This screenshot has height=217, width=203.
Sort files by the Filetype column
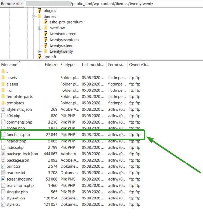pos(70,65)
